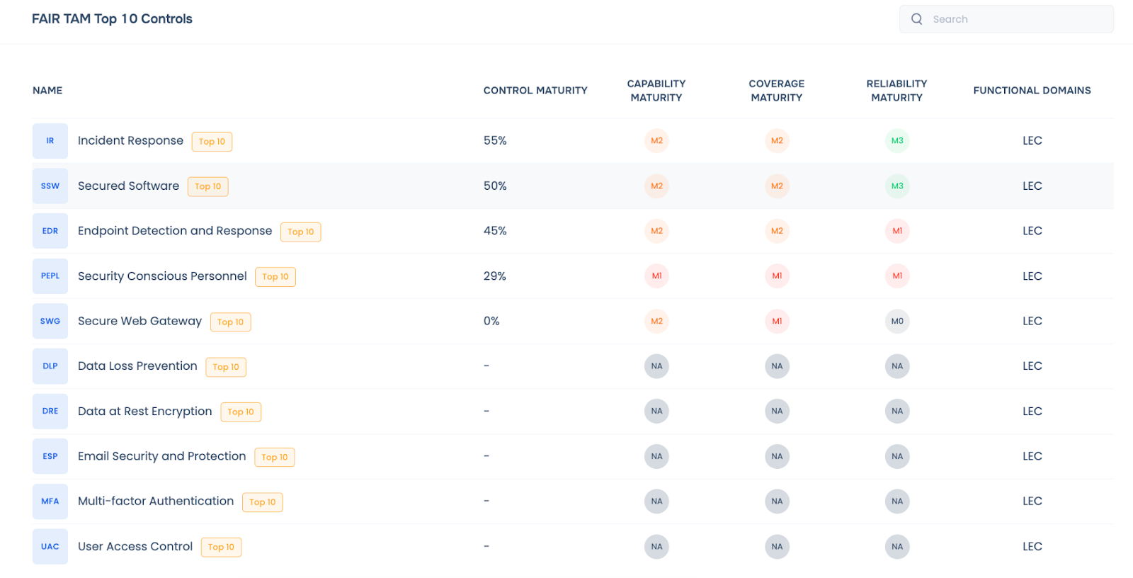
Task: Click the UAC control abbreviation icon
Action: point(50,547)
